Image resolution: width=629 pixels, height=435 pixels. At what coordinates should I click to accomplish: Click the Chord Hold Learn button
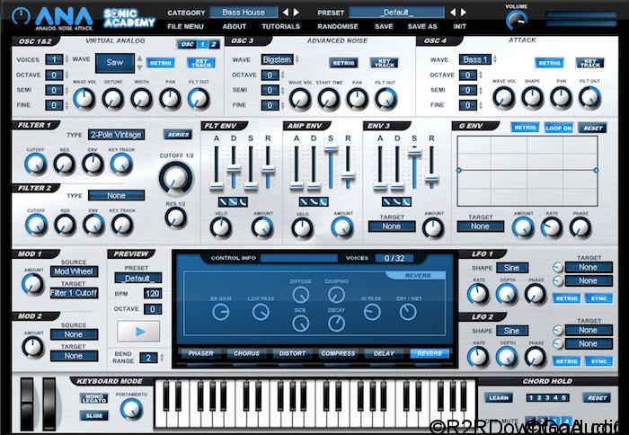pyautogui.click(x=499, y=397)
